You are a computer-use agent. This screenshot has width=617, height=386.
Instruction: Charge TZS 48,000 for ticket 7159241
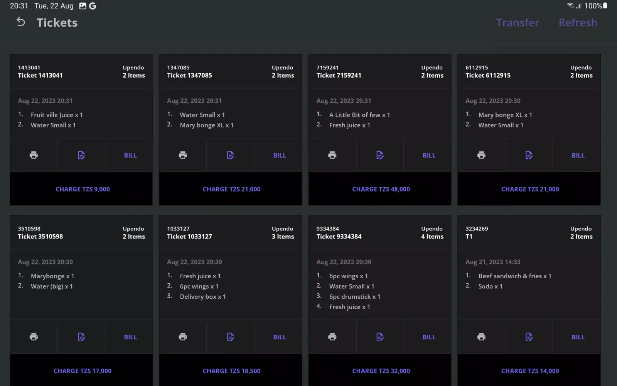tap(381, 189)
